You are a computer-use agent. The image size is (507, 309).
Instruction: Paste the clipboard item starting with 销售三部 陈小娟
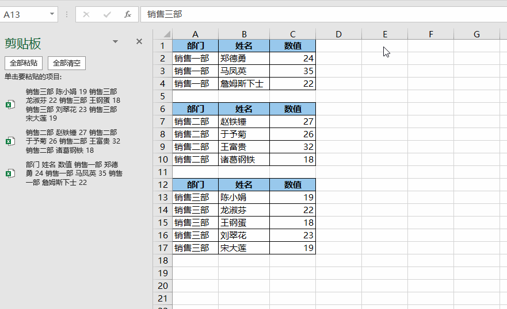coord(73,105)
